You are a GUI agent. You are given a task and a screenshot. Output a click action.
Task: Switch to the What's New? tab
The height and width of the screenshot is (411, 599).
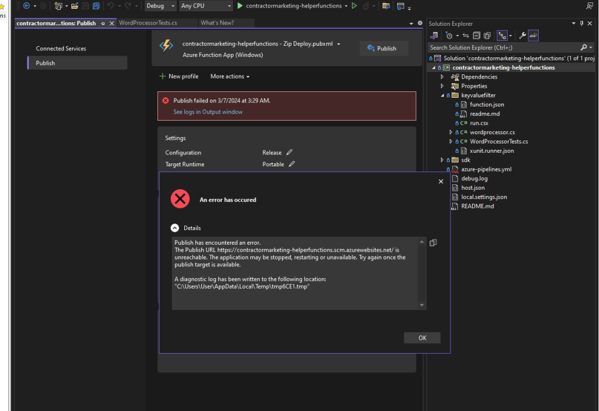pyautogui.click(x=217, y=23)
